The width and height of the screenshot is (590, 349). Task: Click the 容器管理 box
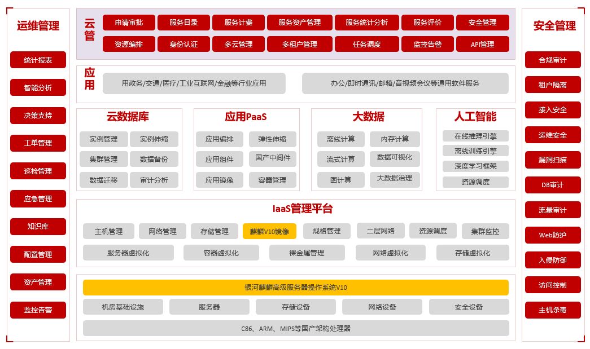tap(273, 180)
